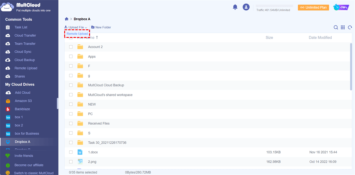The image size is (355, 175).
Task: Open Cloud Transfer tool
Action: [25, 36]
